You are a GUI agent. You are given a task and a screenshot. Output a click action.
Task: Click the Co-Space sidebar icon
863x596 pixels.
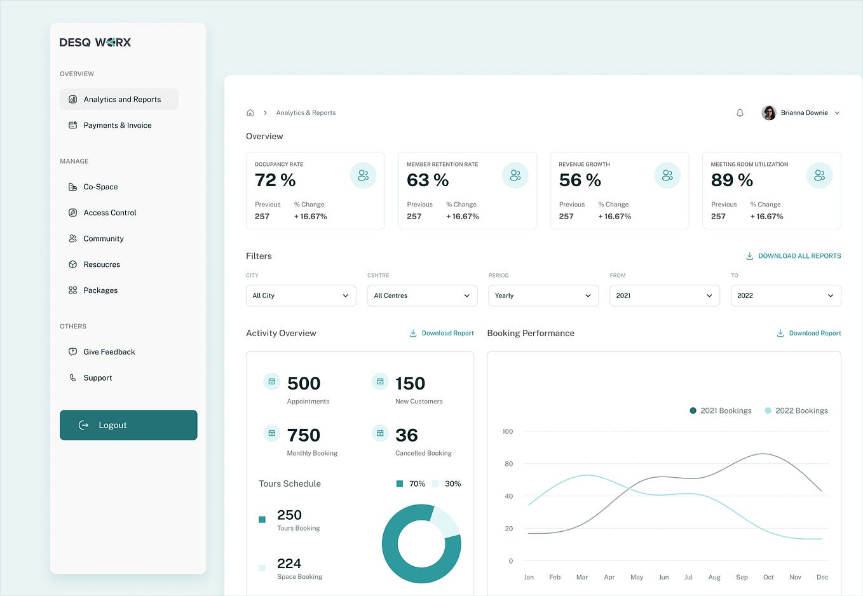coord(72,186)
